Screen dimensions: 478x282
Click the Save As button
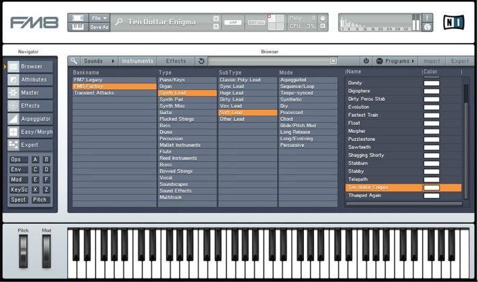click(x=99, y=27)
